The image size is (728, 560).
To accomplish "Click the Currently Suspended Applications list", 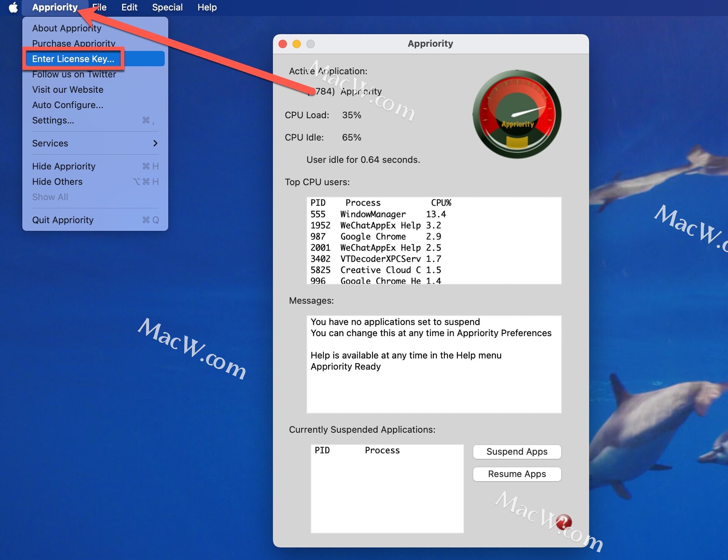I will click(387, 489).
